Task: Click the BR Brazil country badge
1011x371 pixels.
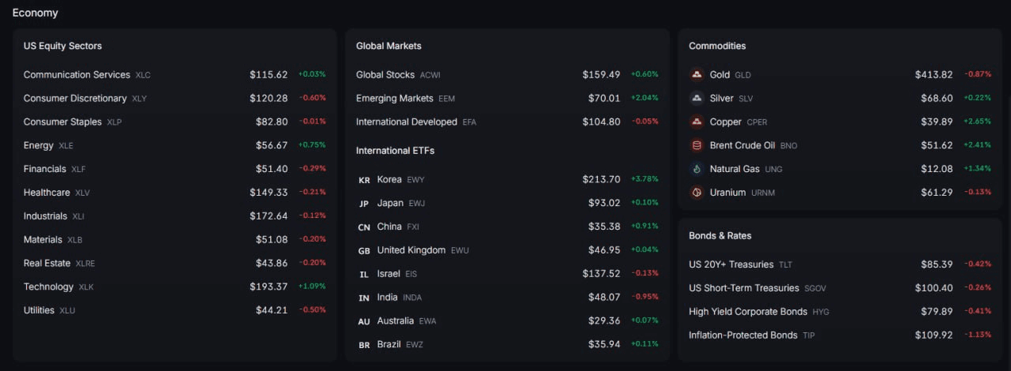Action: (x=364, y=345)
